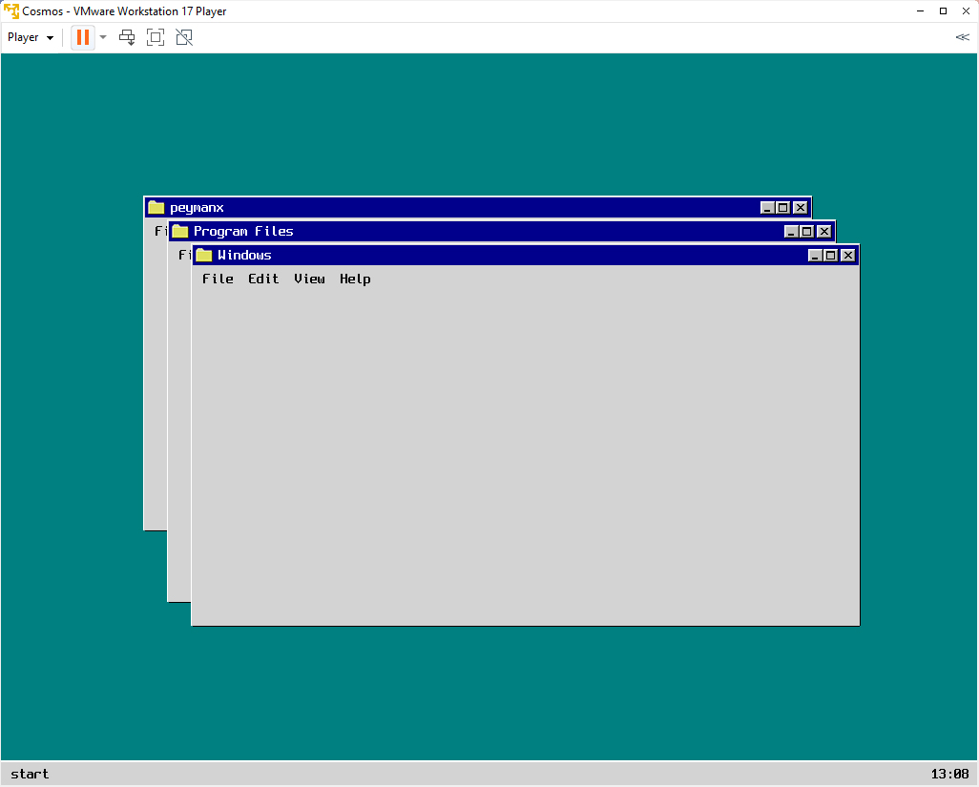Click the folder icon in Windows title bar

pos(204,255)
